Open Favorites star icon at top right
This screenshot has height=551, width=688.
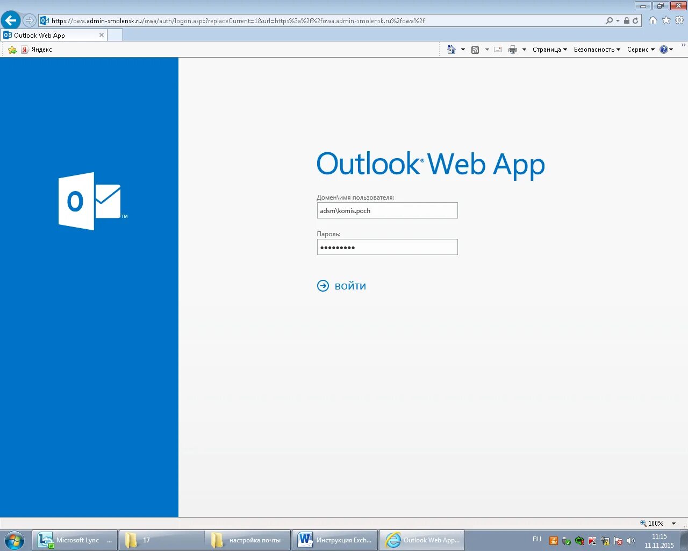(x=666, y=20)
